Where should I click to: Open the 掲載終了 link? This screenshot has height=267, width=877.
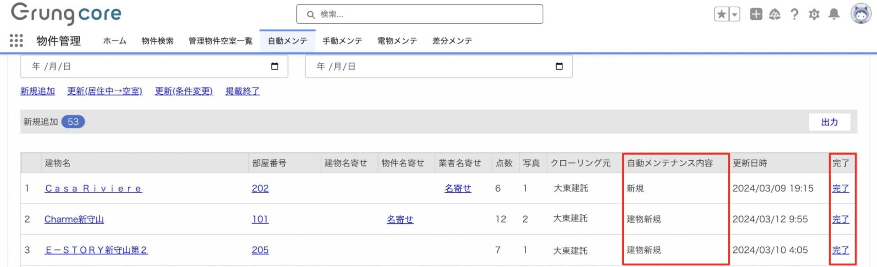[242, 91]
